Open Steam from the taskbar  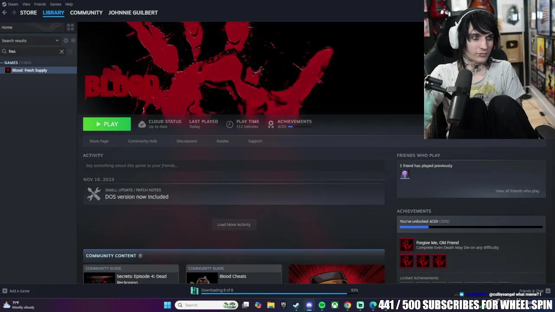(296, 305)
